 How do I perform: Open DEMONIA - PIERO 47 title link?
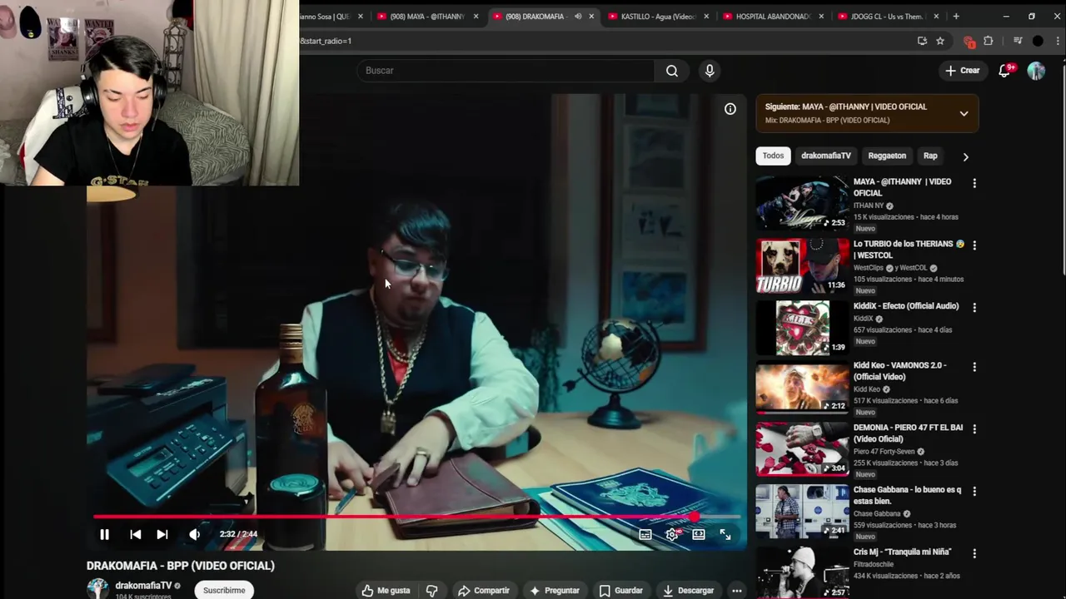[x=908, y=433]
